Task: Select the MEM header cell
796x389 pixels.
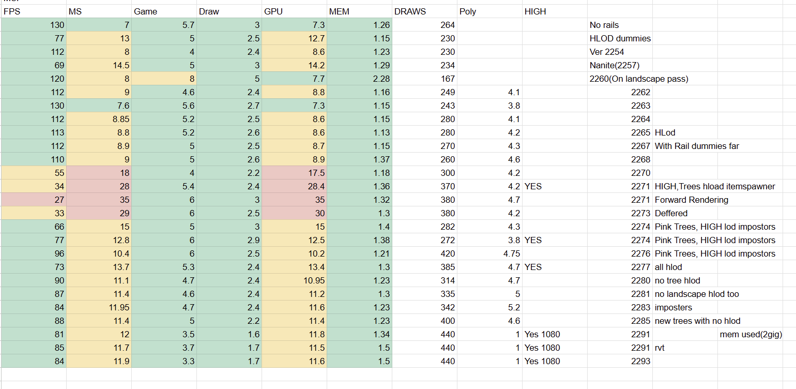Action: pyautogui.click(x=359, y=11)
